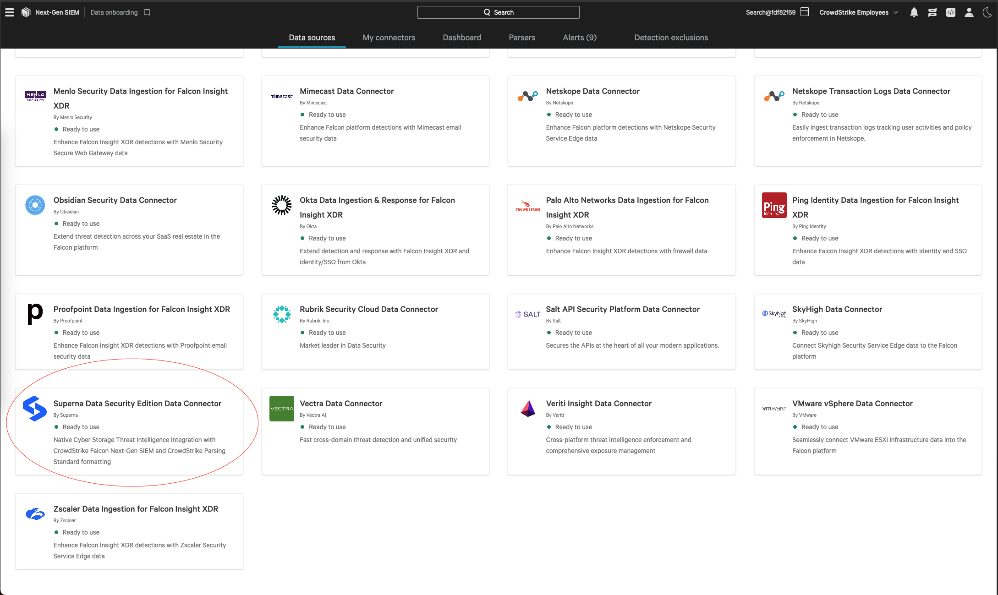This screenshot has width=998, height=595.
Task: Click the green Vectra logo
Action: (281, 409)
